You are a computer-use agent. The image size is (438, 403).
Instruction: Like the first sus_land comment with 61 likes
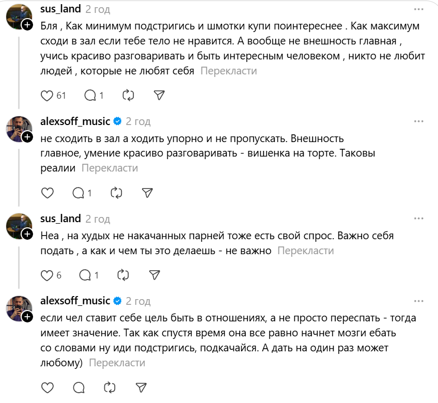click(47, 96)
